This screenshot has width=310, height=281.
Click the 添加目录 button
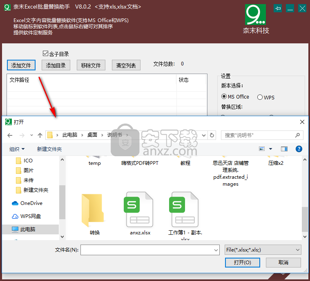(56, 65)
